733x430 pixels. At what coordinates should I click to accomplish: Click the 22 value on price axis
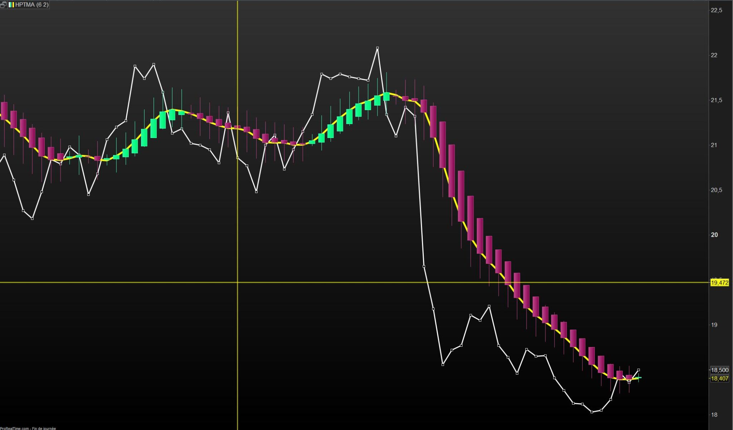click(714, 55)
